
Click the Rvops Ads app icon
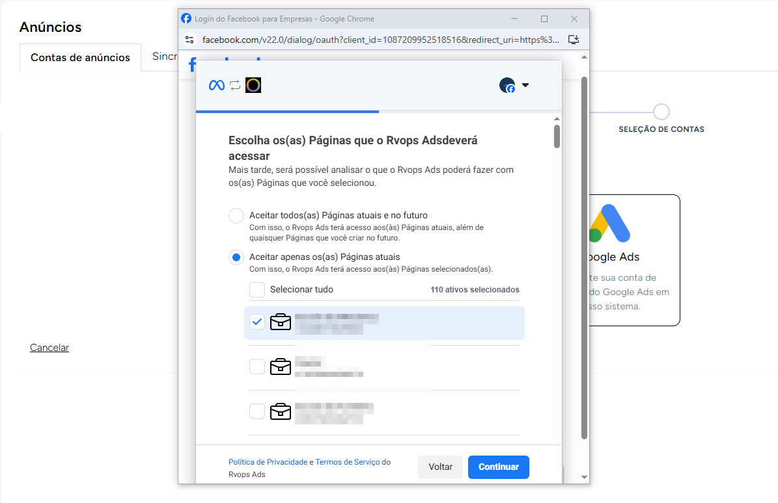coord(253,85)
